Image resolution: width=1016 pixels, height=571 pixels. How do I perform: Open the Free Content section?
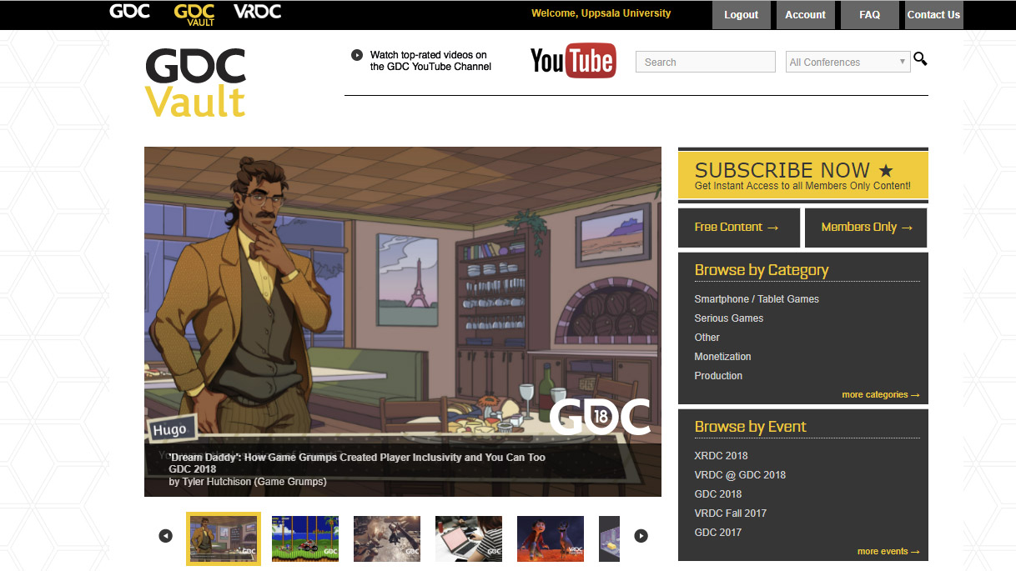(738, 228)
